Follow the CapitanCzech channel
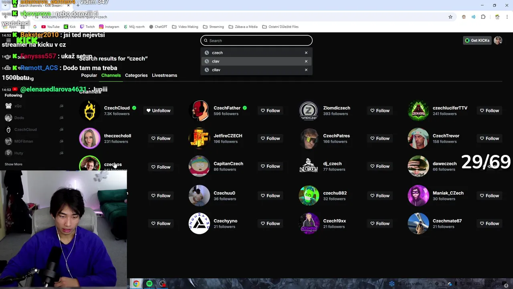This screenshot has width=513, height=289. coord(270,166)
